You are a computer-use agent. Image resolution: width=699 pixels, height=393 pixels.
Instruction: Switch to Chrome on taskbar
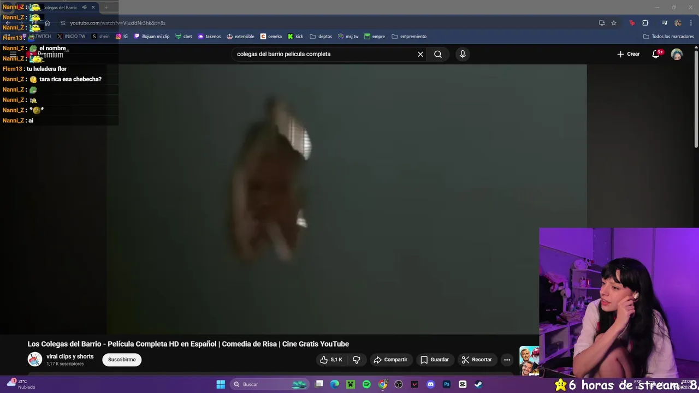pyautogui.click(x=383, y=384)
